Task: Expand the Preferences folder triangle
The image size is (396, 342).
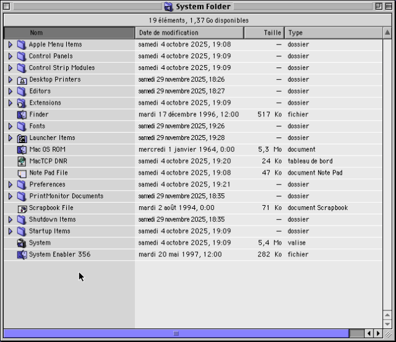Action: pos(10,185)
